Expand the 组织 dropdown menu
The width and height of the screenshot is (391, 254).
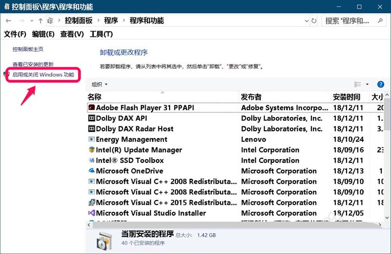(x=100, y=84)
